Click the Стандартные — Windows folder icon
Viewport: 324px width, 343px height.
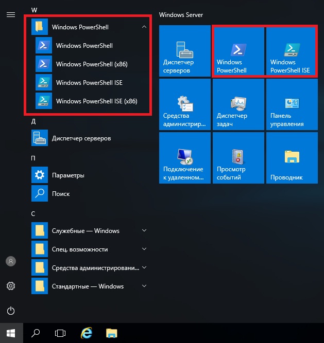(40, 286)
